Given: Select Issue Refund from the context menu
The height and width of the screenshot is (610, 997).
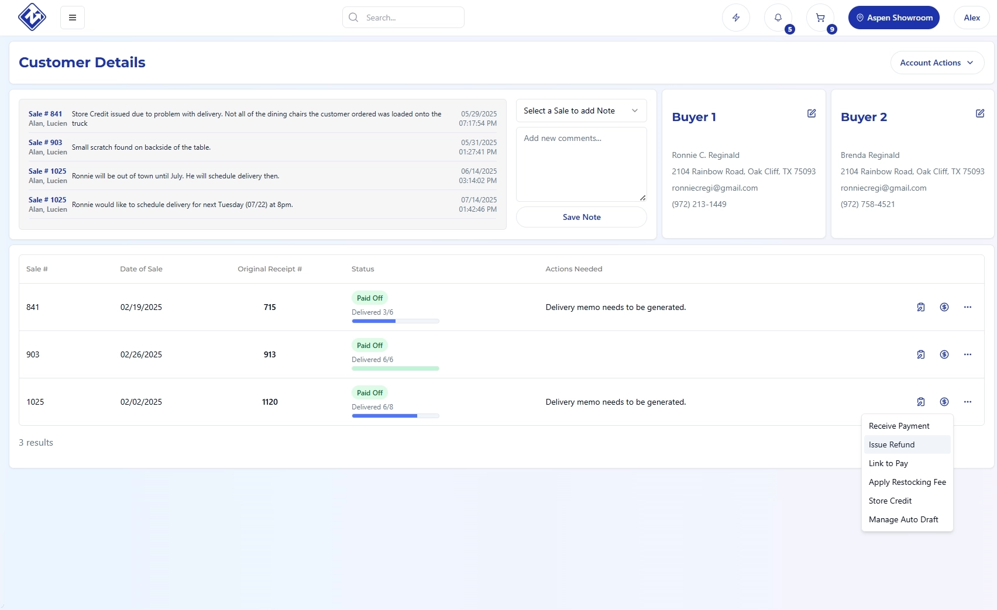Looking at the screenshot, I should (892, 444).
